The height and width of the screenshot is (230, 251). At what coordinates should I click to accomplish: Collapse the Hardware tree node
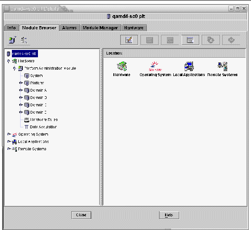pyautogui.click(x=9, y=61)
